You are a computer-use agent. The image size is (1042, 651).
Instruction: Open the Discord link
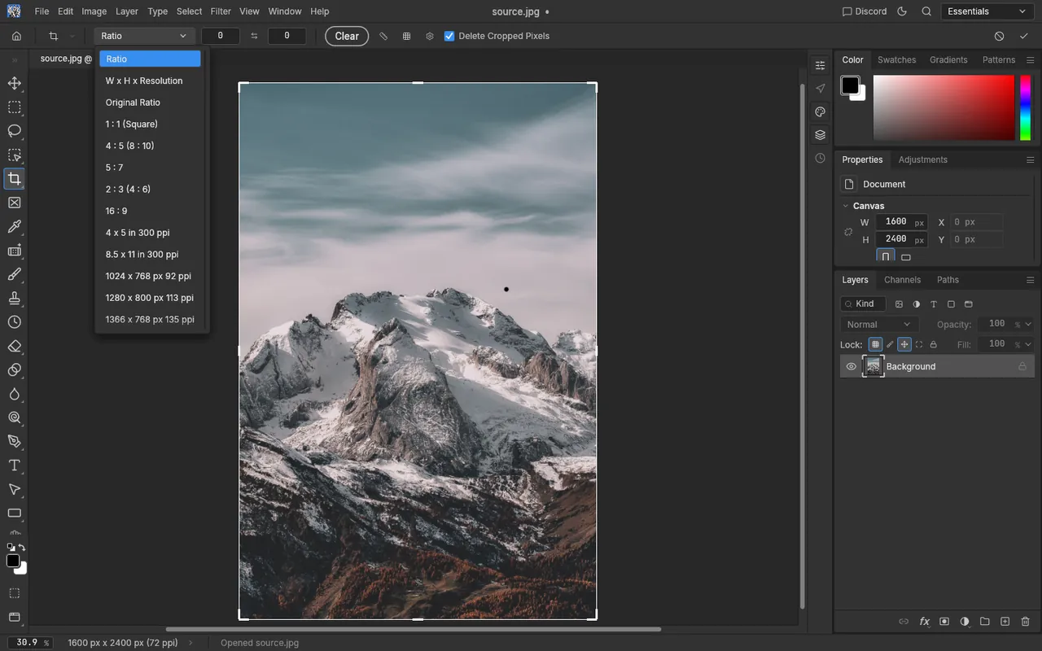(864, 11)
